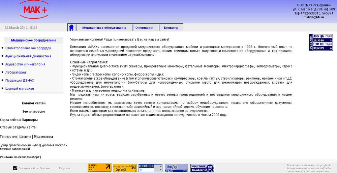This screenshot has height=173, width=337.
Task: Click the MAK+ logo
Action: pos(34,10)
